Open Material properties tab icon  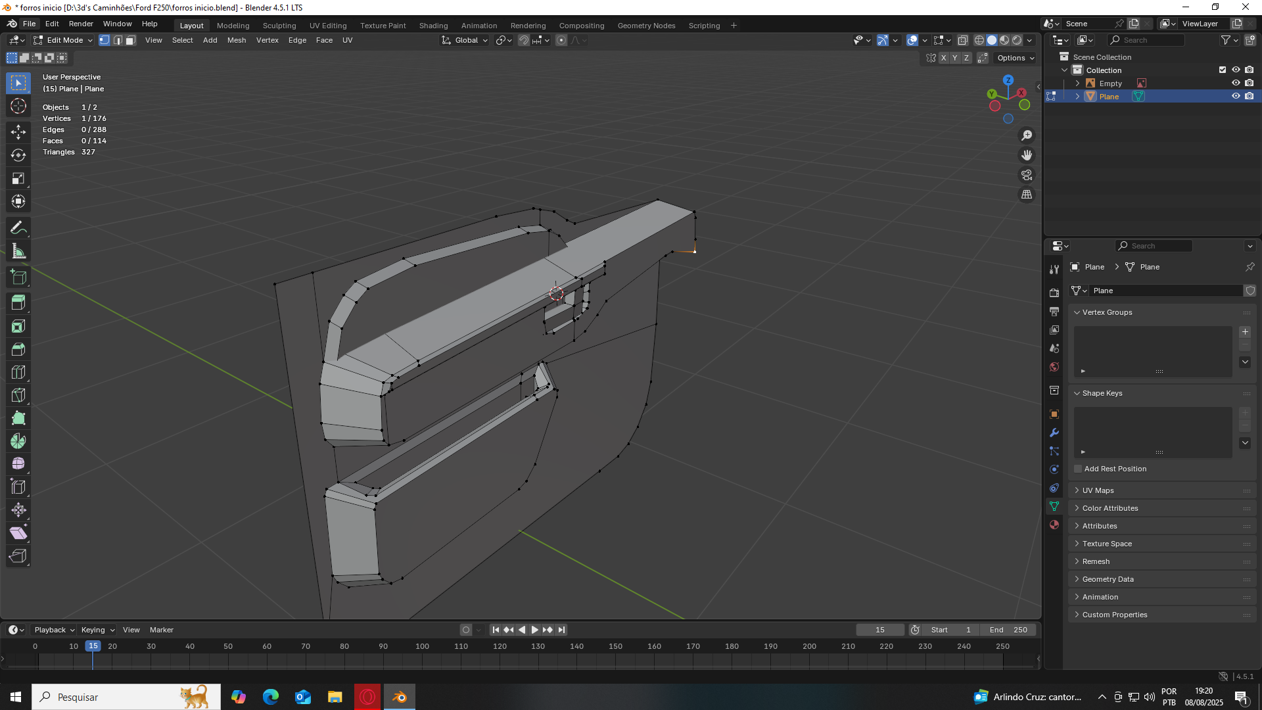[x=1054, y=525]
